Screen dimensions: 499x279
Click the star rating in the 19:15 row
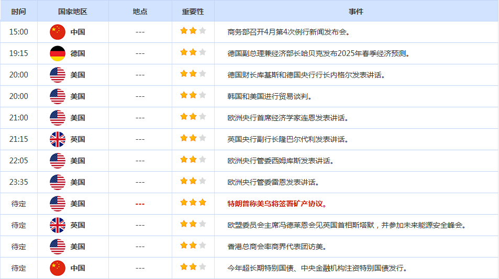pyautogui.click(x=193, y=52)
